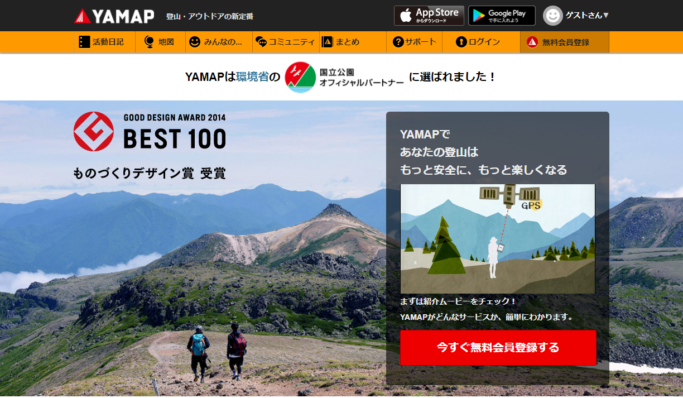Click the 無料会員登録 red mountain icon
This screenshot has height=398, width=683.
[532, 42]
